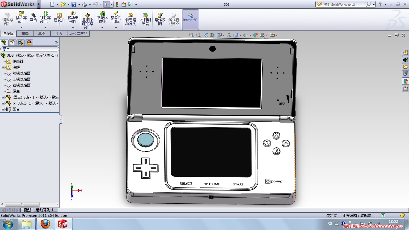This screenshot has height=230, width=409.
Task: Open the PropertyManager panel tab
Action: 12,43
